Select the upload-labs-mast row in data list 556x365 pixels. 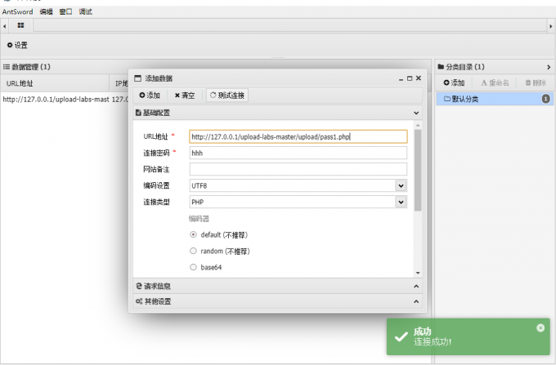click(65, 100)
